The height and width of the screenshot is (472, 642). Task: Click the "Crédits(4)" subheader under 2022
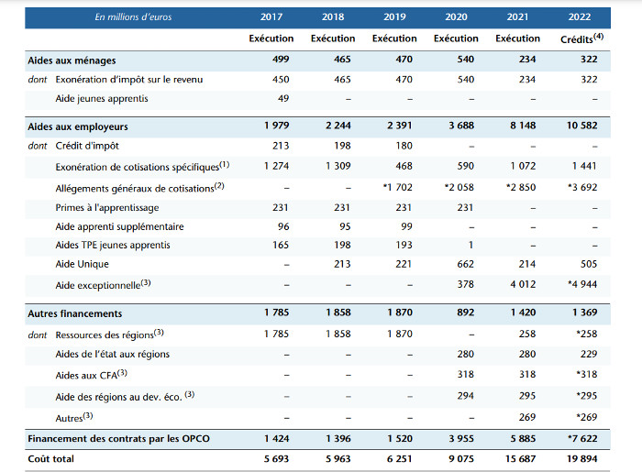(581, 38)
